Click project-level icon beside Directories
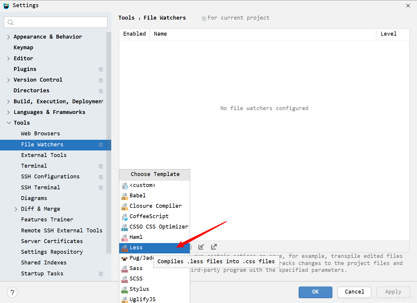 pos(101,91)
